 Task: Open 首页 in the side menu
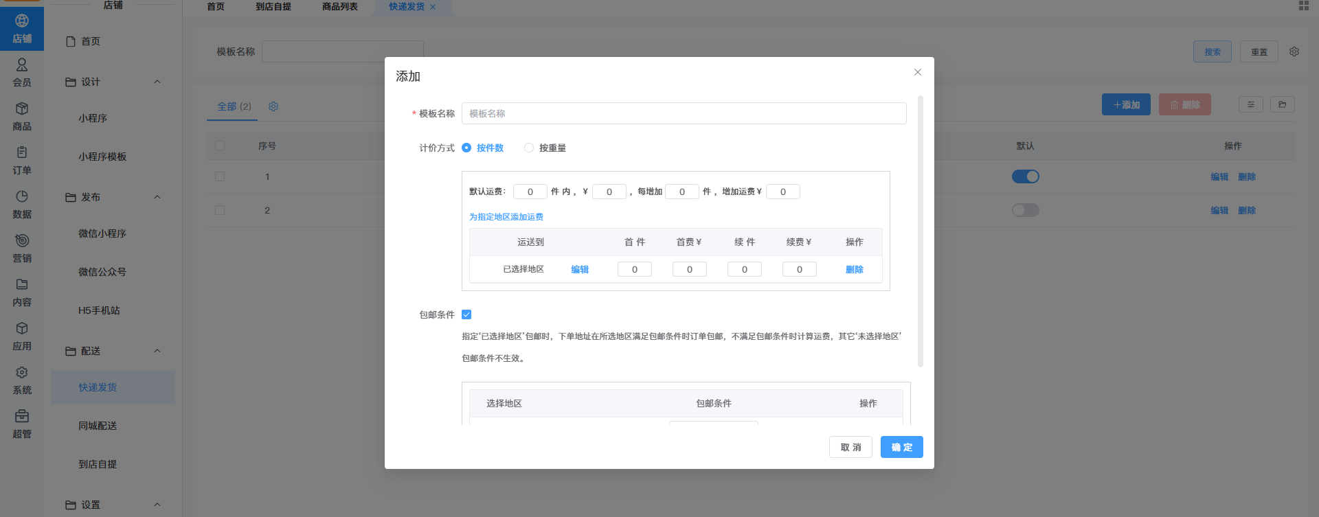(91, 41)
